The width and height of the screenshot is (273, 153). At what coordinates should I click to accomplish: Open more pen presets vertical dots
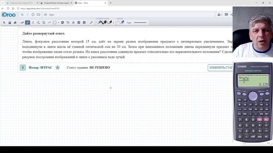[113, 23]
